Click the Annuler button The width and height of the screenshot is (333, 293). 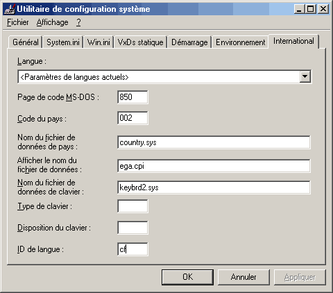tap(244, 277)
